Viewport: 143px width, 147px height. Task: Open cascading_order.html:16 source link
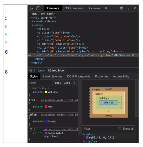point(60,115)
